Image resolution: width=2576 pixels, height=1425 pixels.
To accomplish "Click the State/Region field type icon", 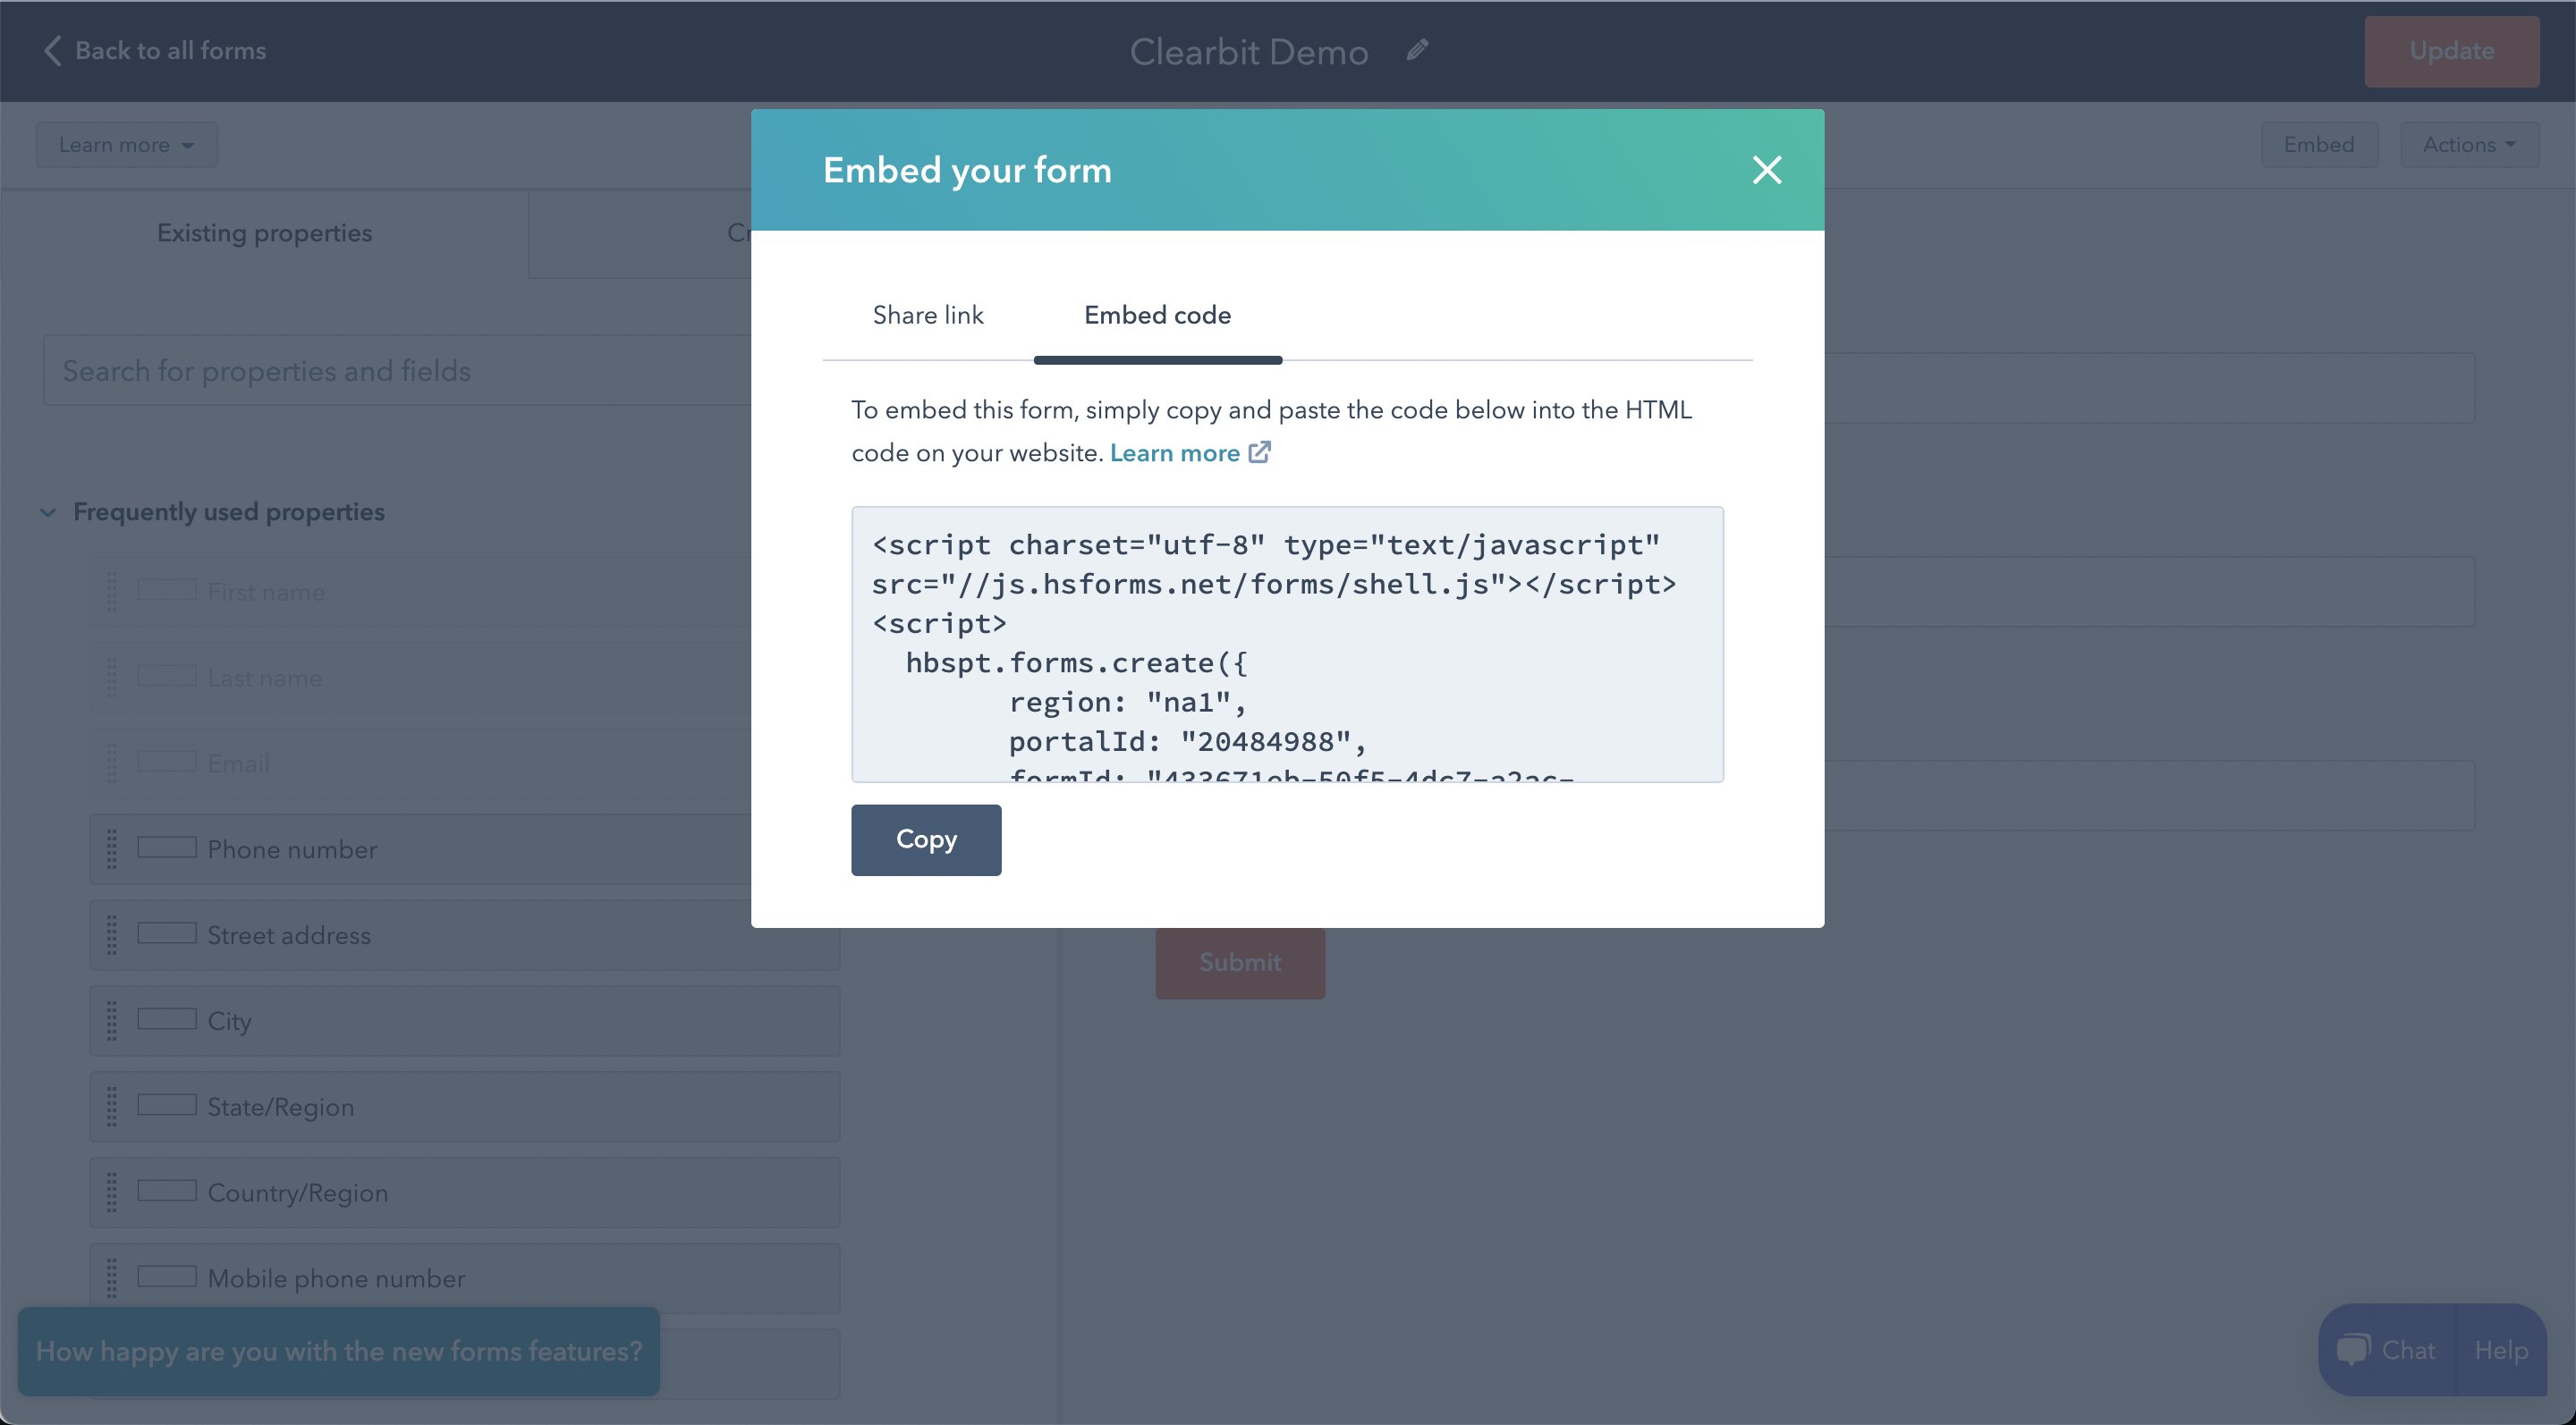I will 166,1105.
